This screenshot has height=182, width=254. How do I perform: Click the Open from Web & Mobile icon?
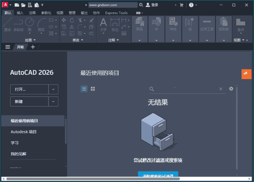point(30,5)
